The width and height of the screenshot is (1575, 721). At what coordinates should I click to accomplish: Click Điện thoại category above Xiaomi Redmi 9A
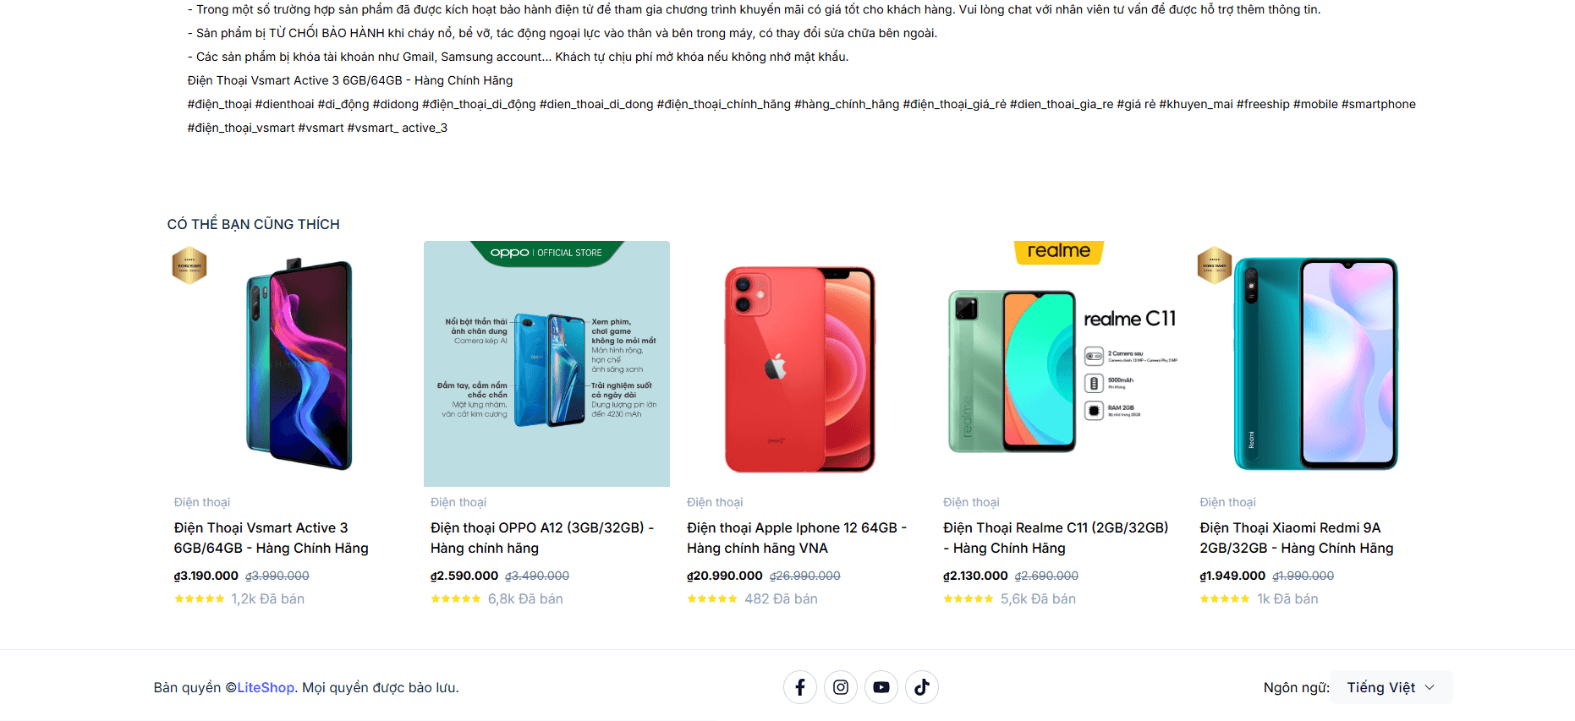tap(1227, 502)
